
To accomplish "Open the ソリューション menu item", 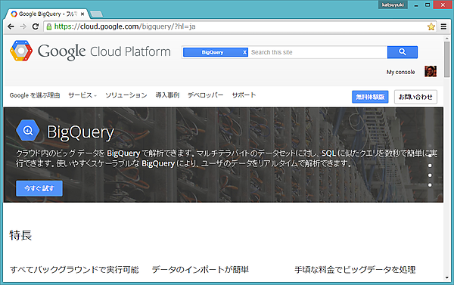I will point(126,95).
